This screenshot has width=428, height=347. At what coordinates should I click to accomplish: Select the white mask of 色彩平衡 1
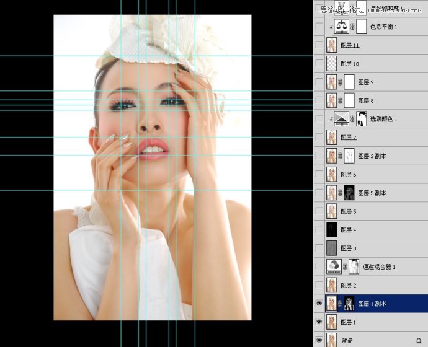click(x=362, y=27)
